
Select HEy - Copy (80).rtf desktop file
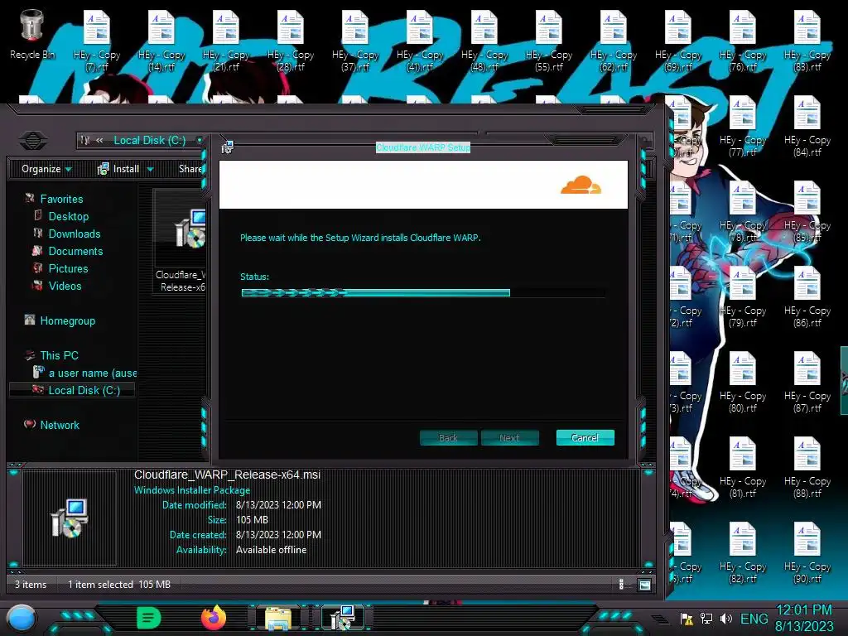743,383
